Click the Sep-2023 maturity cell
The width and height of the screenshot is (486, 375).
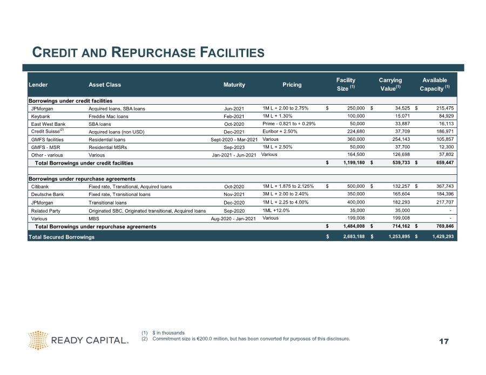(x=234, y=147)
